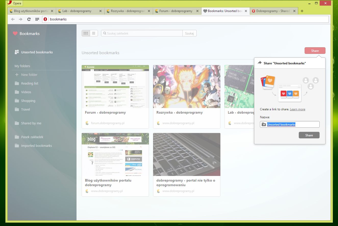Image resolution: width=338 pixels, height=226 pixels.
Task: Click the Szukaj search button
Action: click(x=190, y=33)
